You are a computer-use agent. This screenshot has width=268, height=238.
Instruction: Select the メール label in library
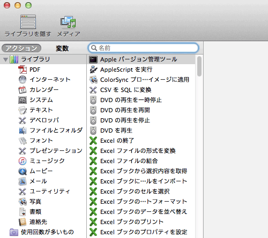[38, 181]
